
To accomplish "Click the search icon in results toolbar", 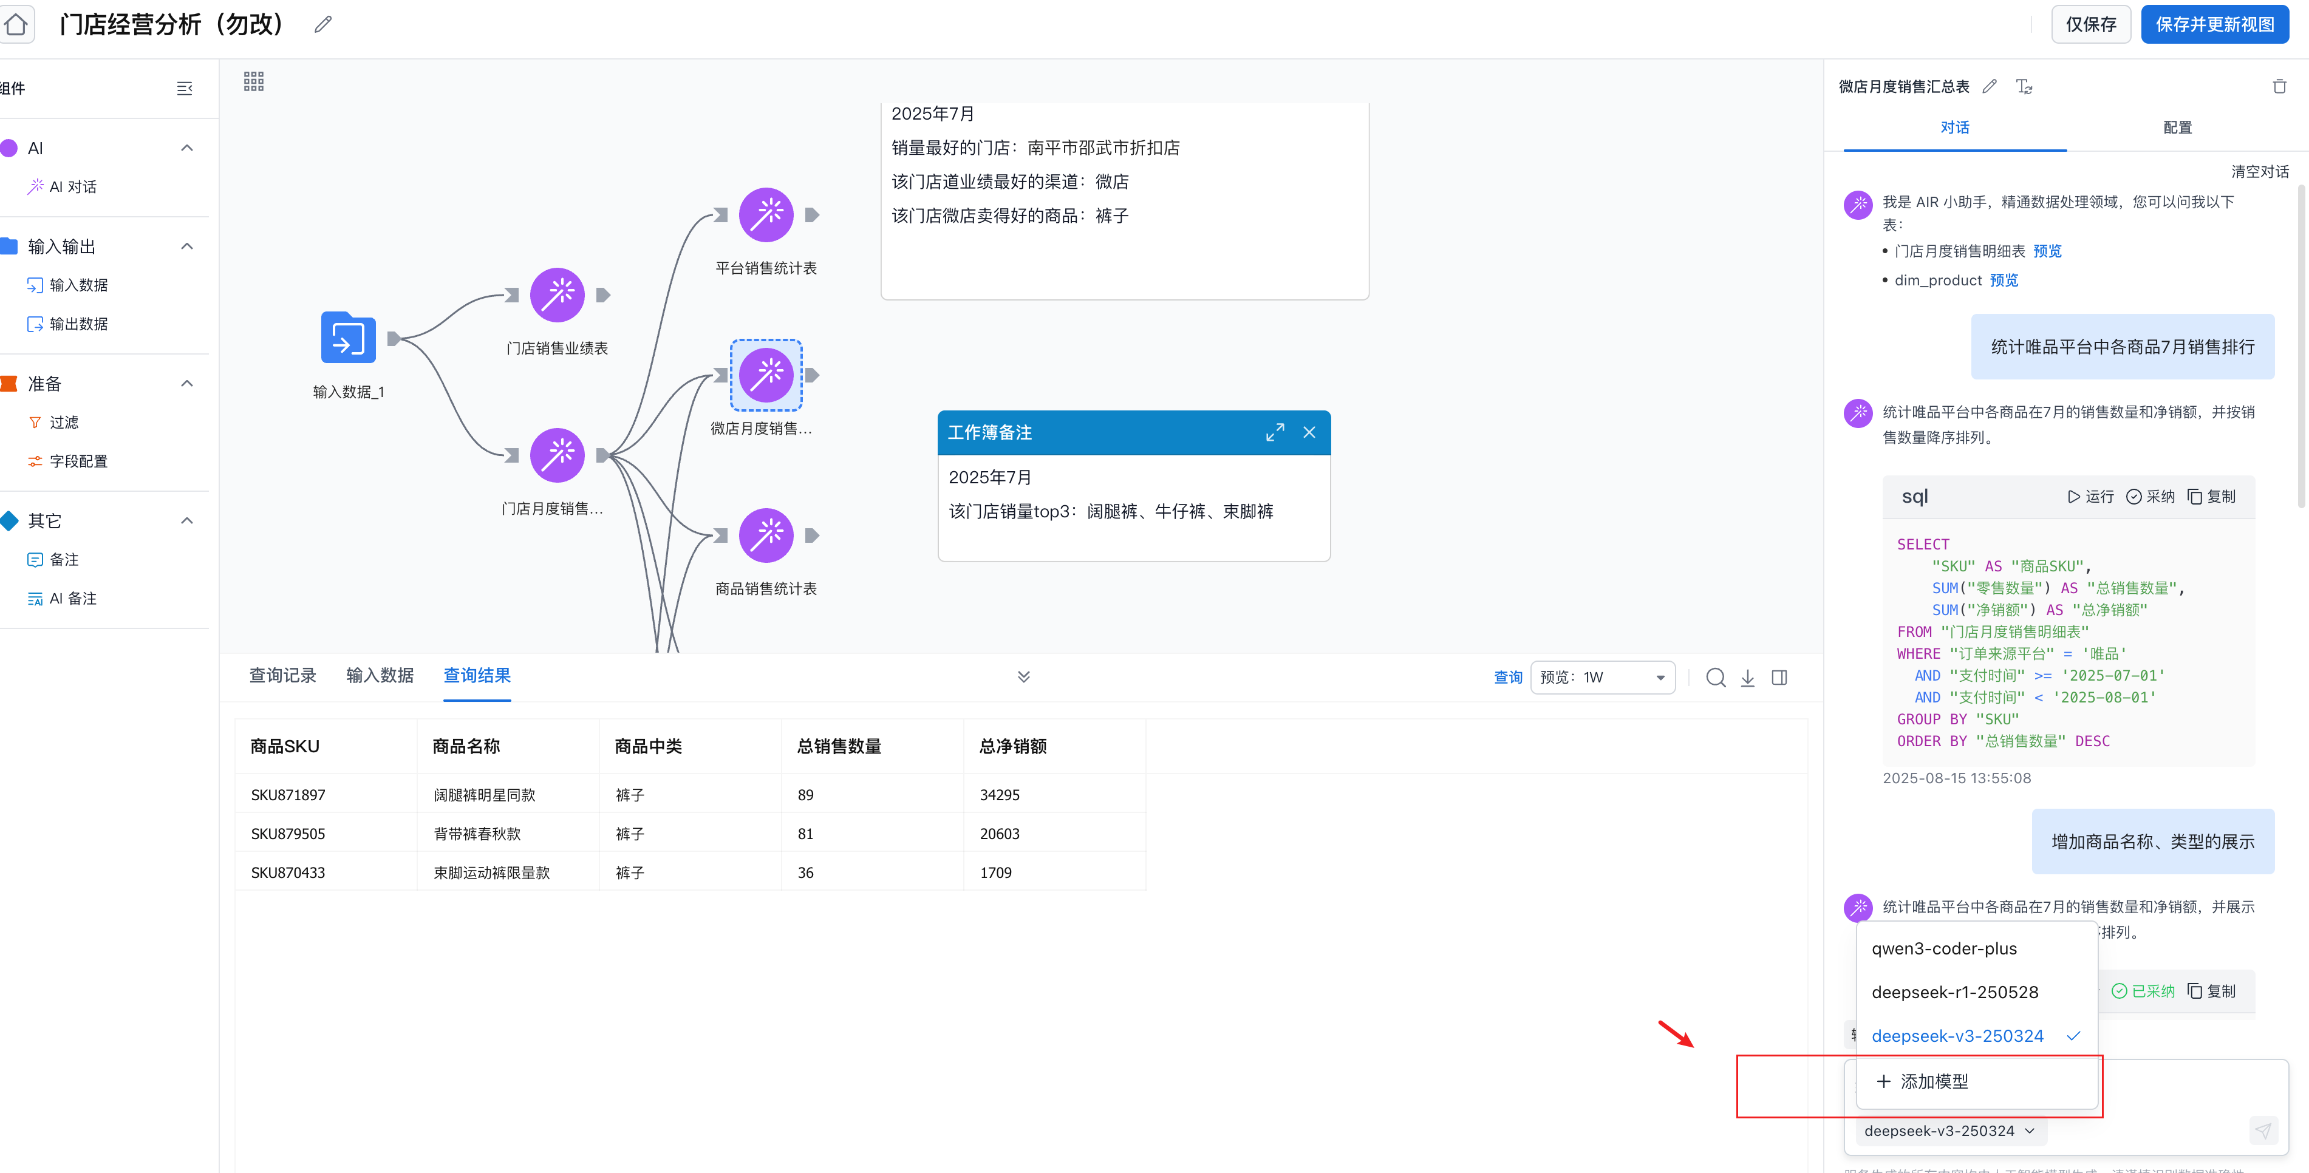I will point(1714,678).
